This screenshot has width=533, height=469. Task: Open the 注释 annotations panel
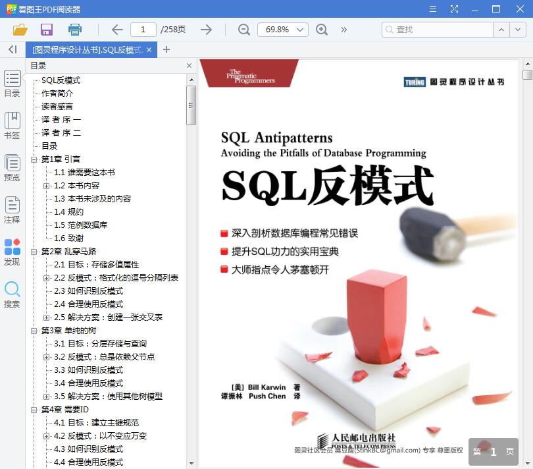tap(13, 210)
